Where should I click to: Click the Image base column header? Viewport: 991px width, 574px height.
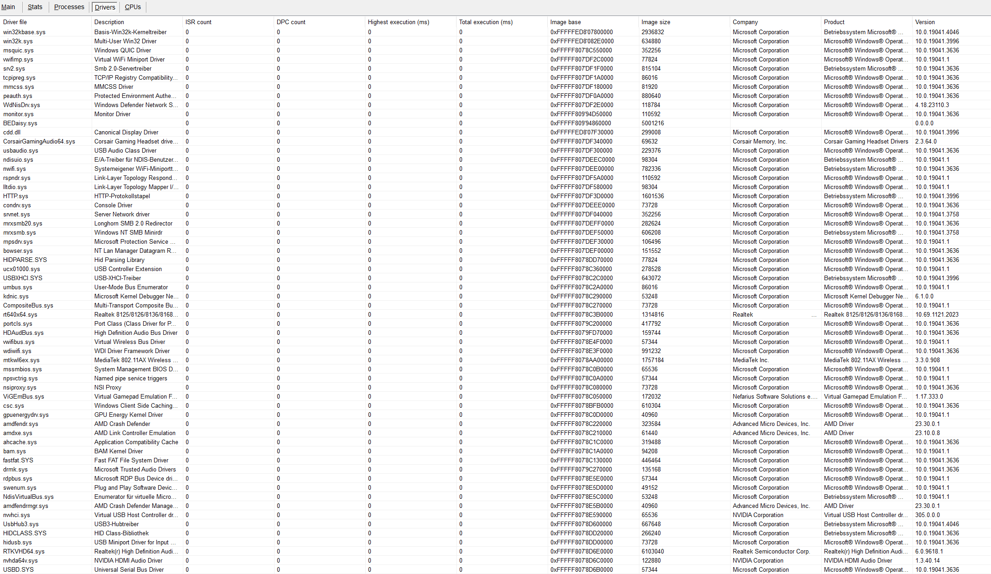point(566,22)
